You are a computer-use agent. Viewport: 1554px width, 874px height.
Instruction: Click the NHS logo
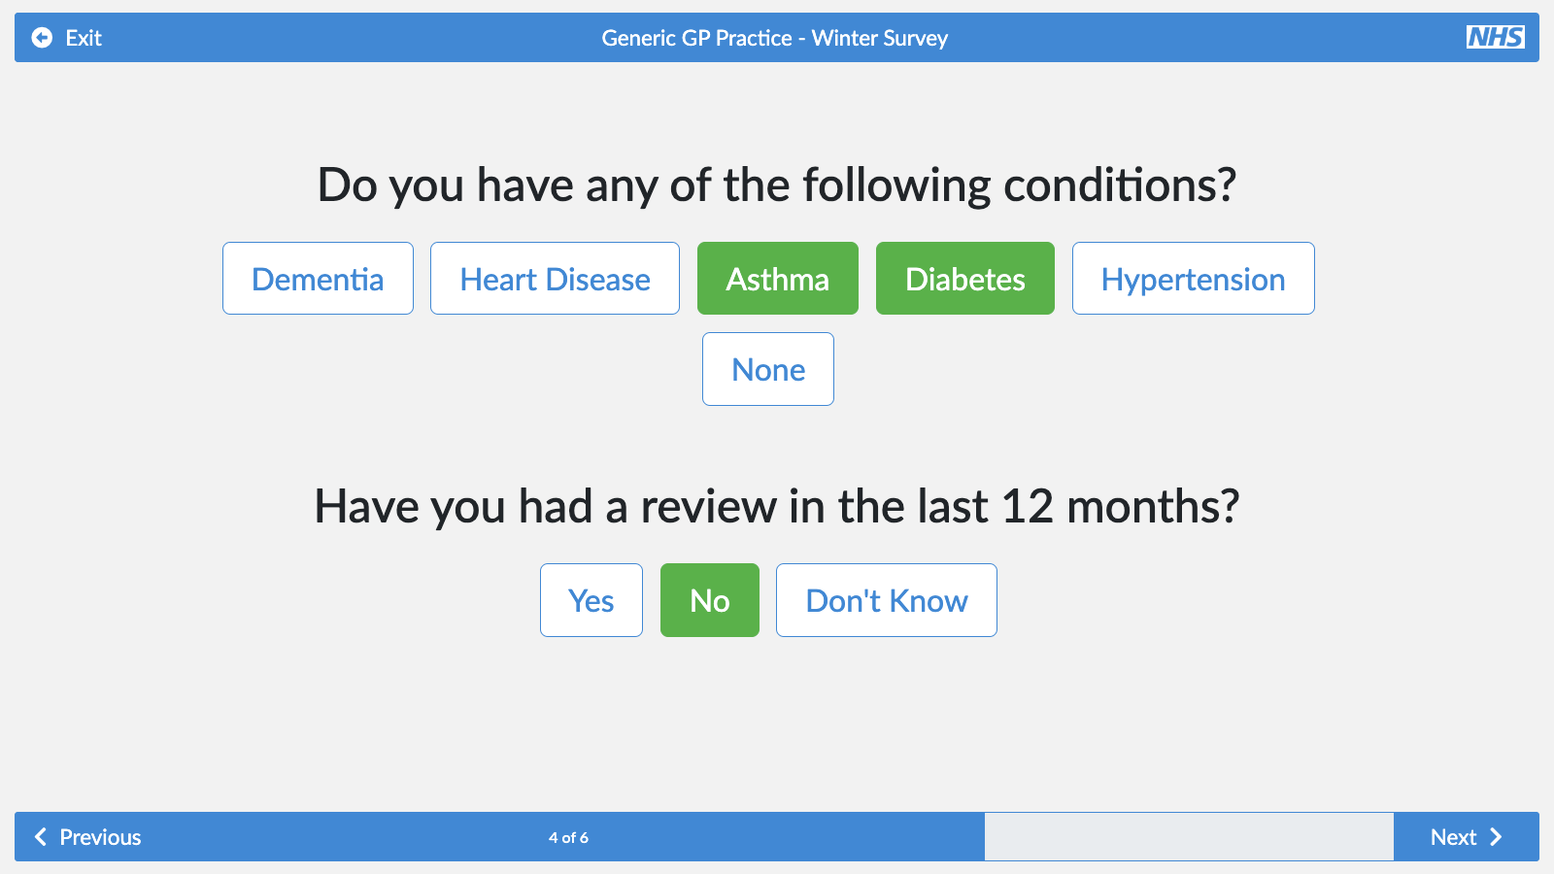(x=1495, y=38)
